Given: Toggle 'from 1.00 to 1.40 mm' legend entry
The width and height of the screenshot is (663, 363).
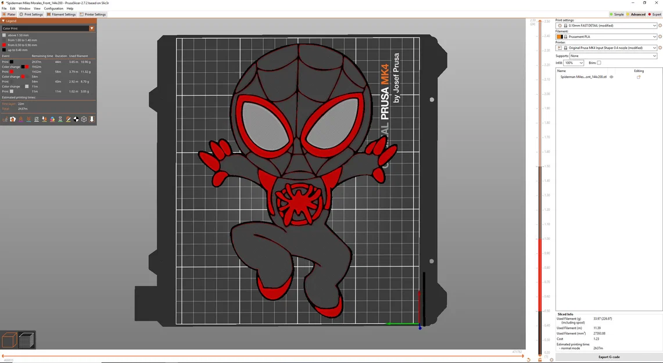Looking at the screenshot, I should 20,40.
